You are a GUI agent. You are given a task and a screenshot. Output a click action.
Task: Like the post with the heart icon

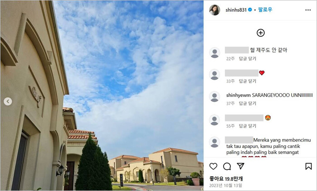(x=213, y=167)
